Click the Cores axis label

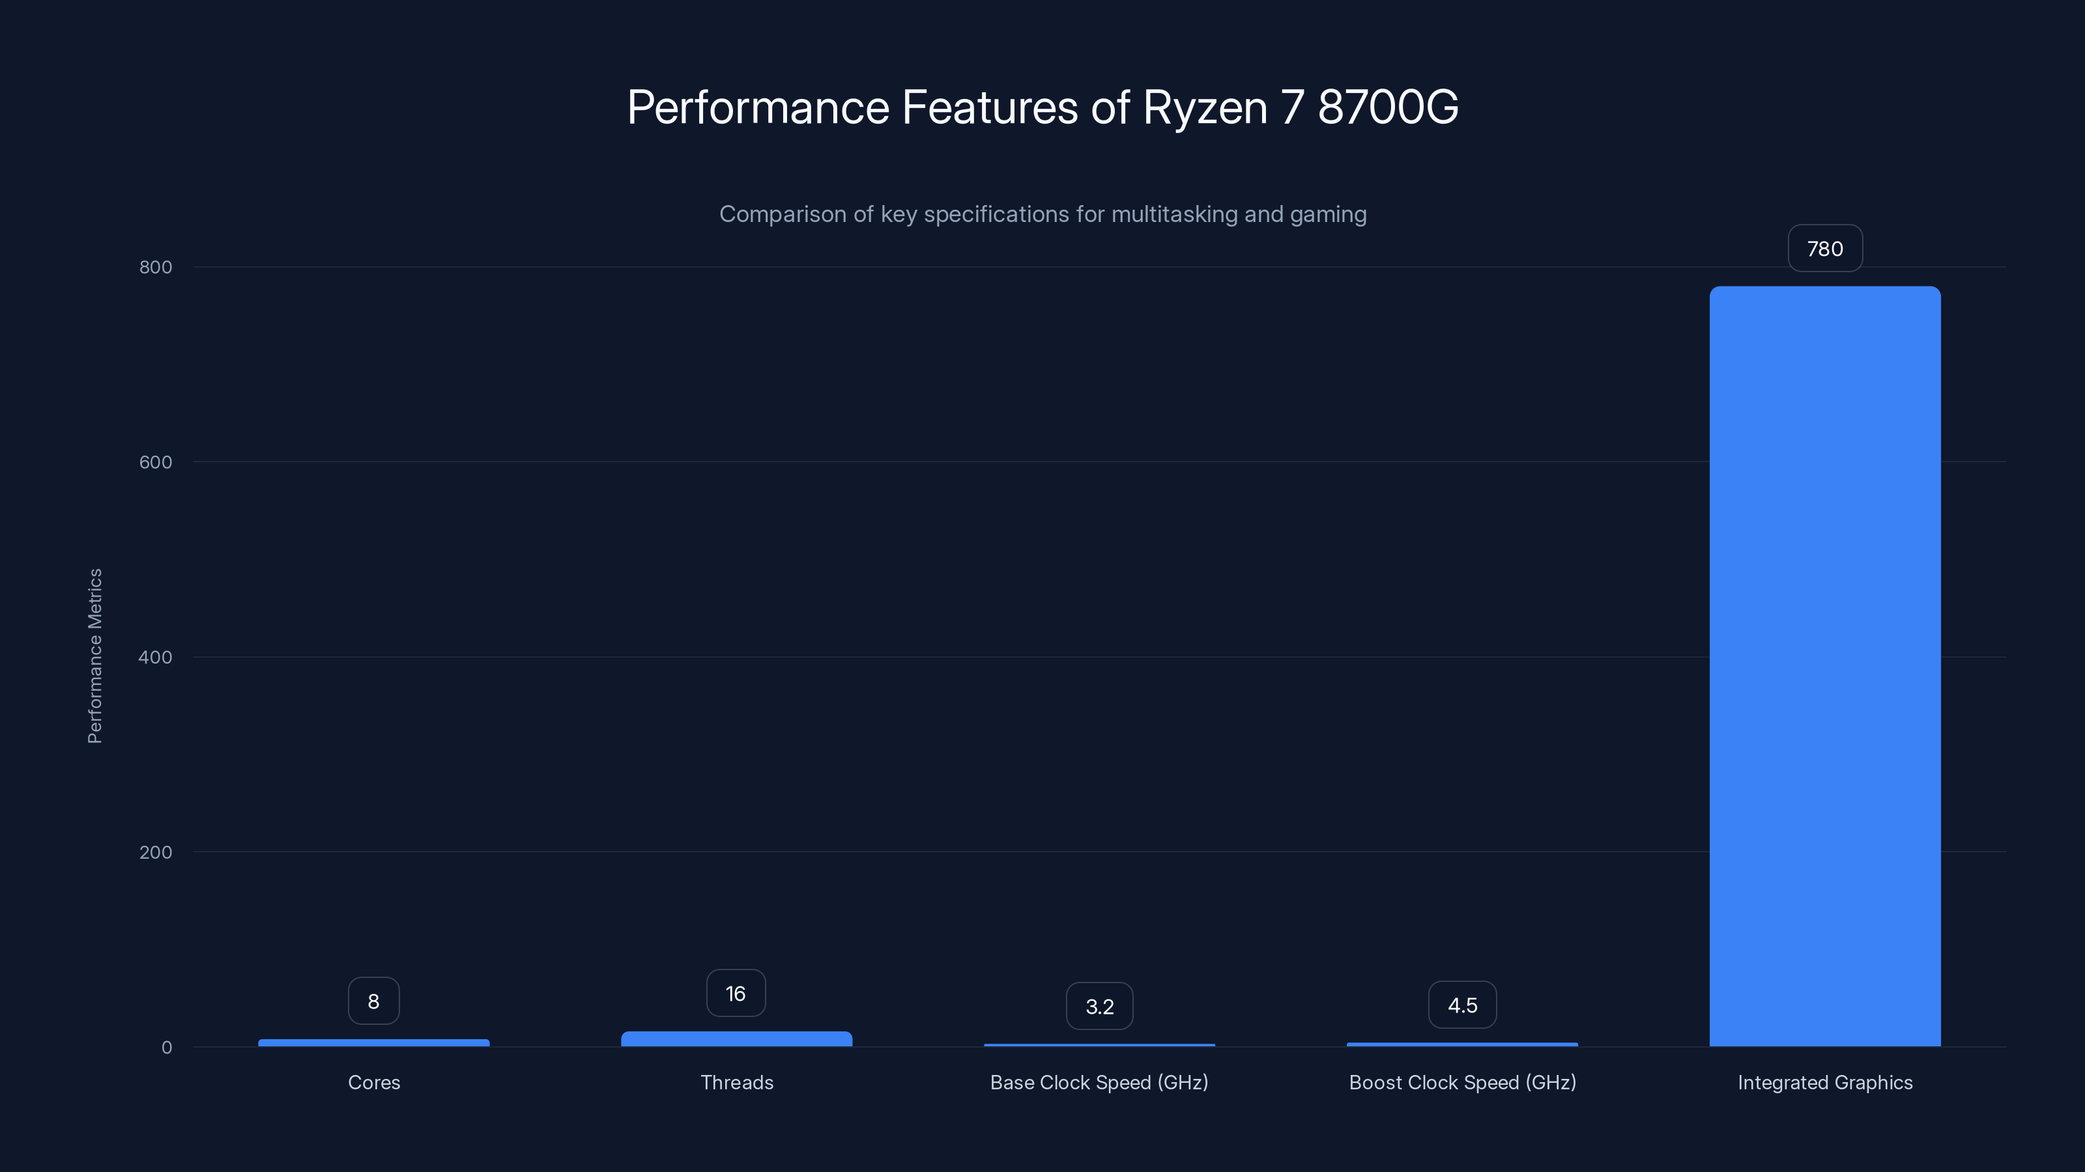click(x=374, y=1082)
